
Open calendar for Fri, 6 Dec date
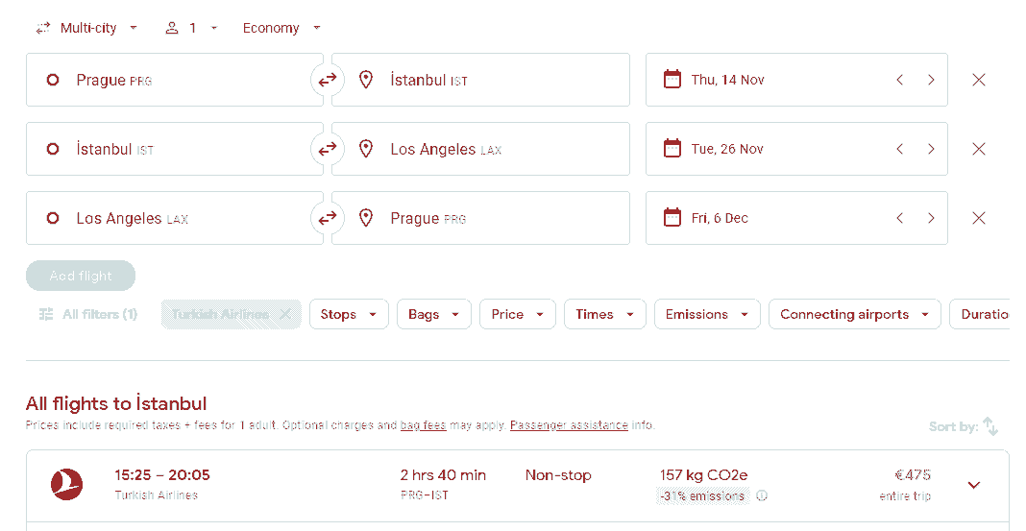click(x=721, y=218)
